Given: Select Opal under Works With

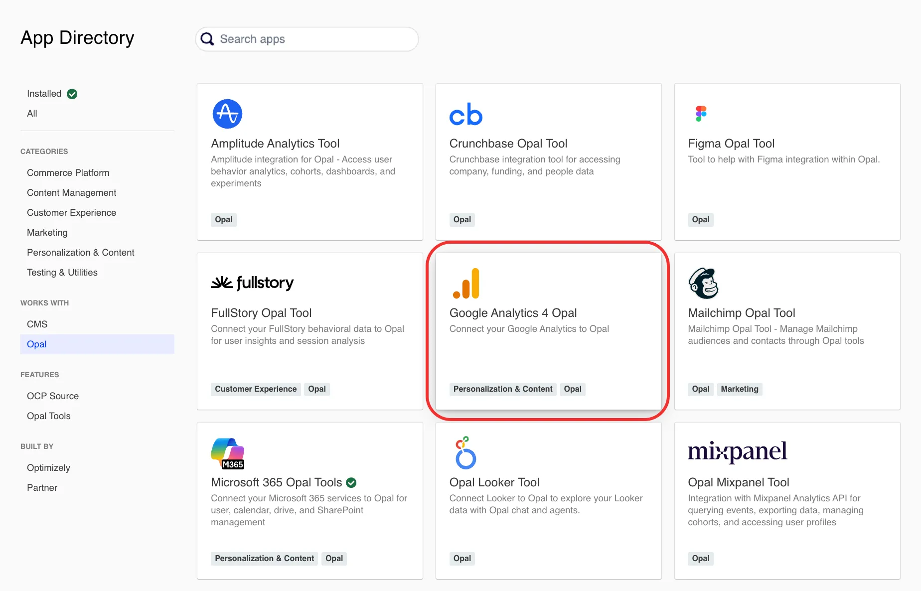Looking at the screenshot, I should pyautogui.click(x=97, y=344).
